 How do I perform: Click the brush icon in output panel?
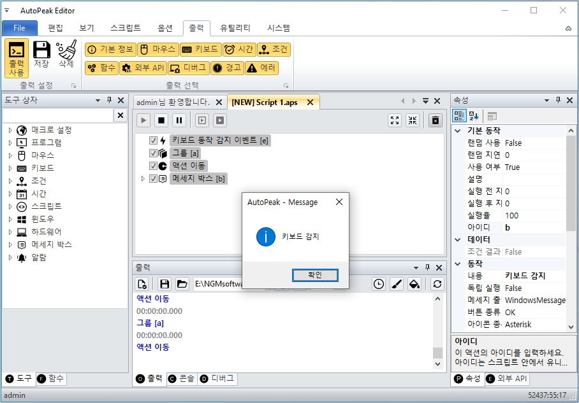click(x=397, y=284)
